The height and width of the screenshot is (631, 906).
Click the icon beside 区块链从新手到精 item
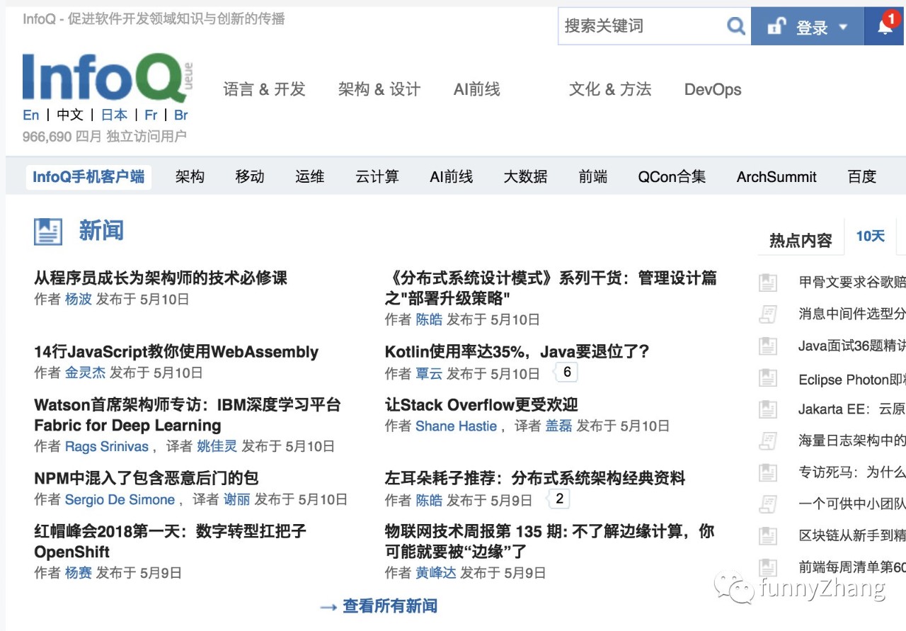coord(768,535)
